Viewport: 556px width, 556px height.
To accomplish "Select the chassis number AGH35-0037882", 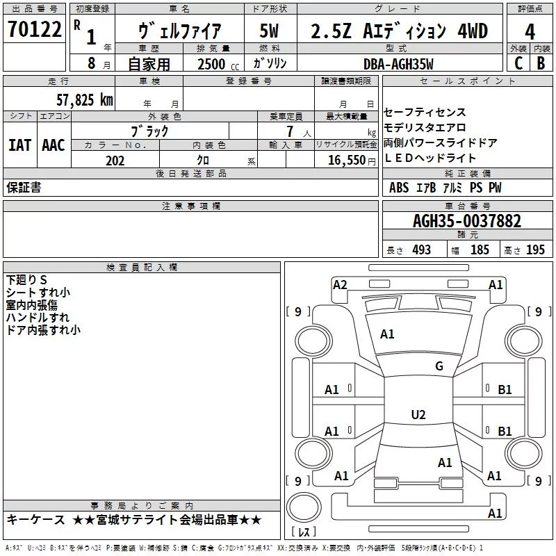I will (467, 221).
